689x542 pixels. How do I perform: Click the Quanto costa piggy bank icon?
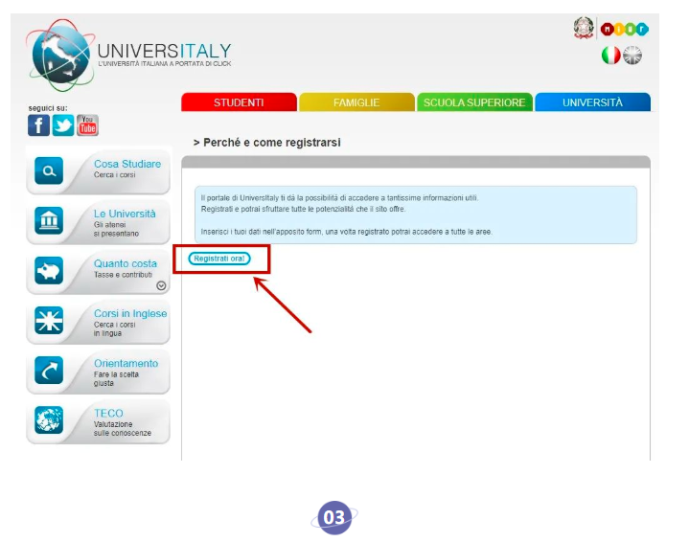(49, 271)
